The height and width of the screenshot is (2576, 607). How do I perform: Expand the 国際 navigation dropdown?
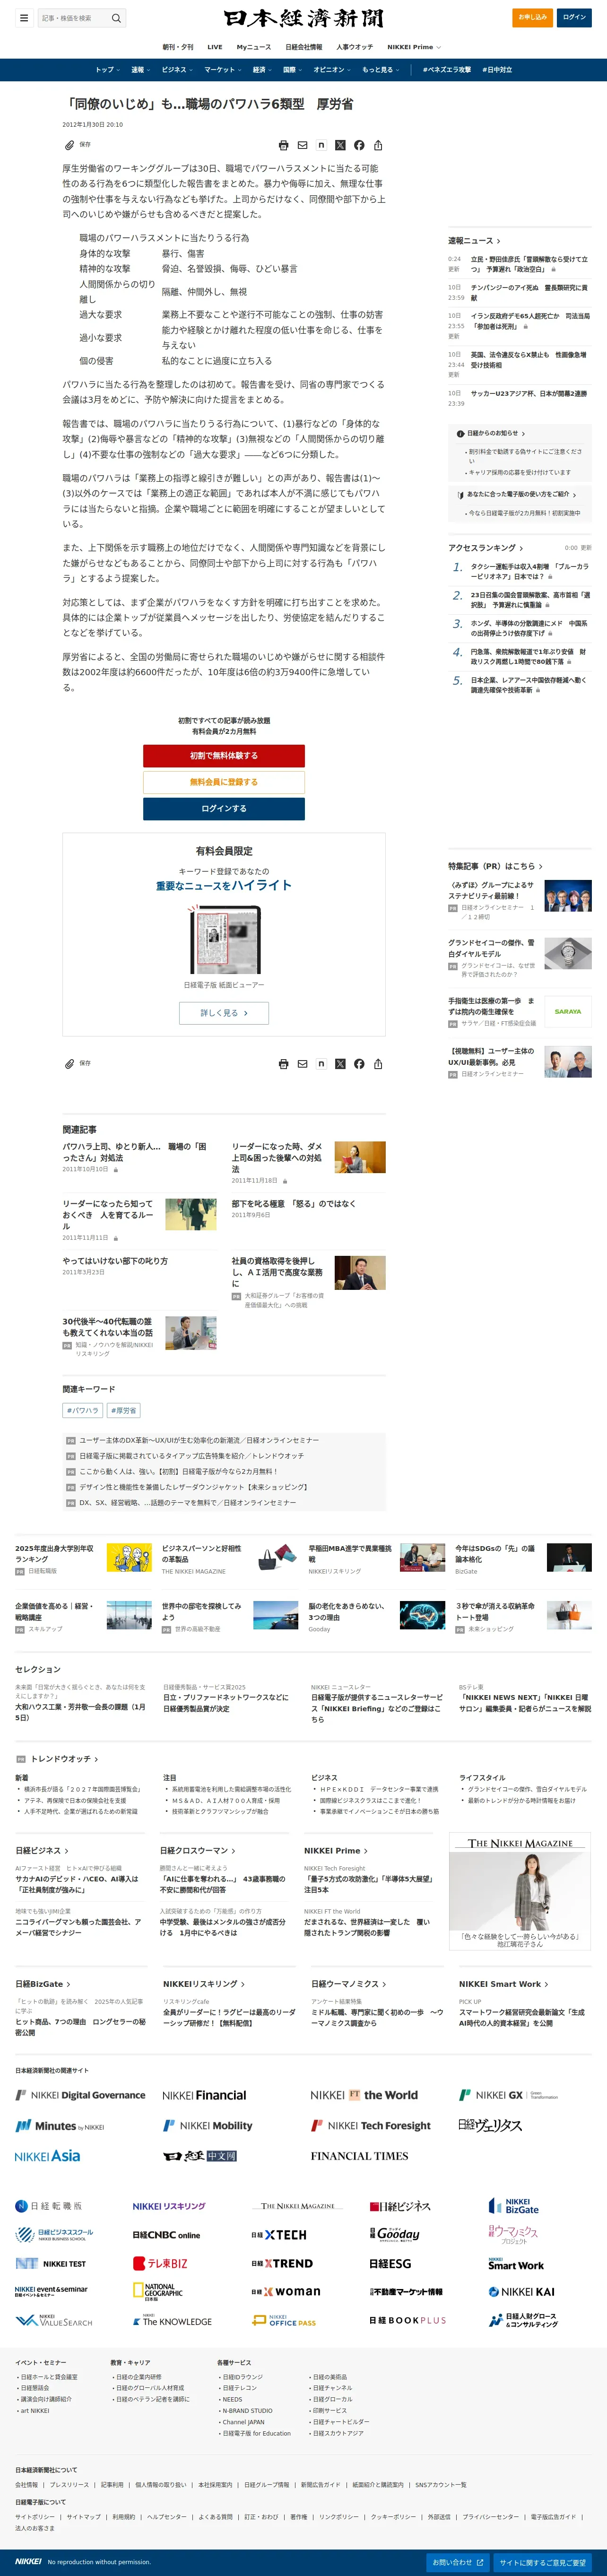coord(293,70)
